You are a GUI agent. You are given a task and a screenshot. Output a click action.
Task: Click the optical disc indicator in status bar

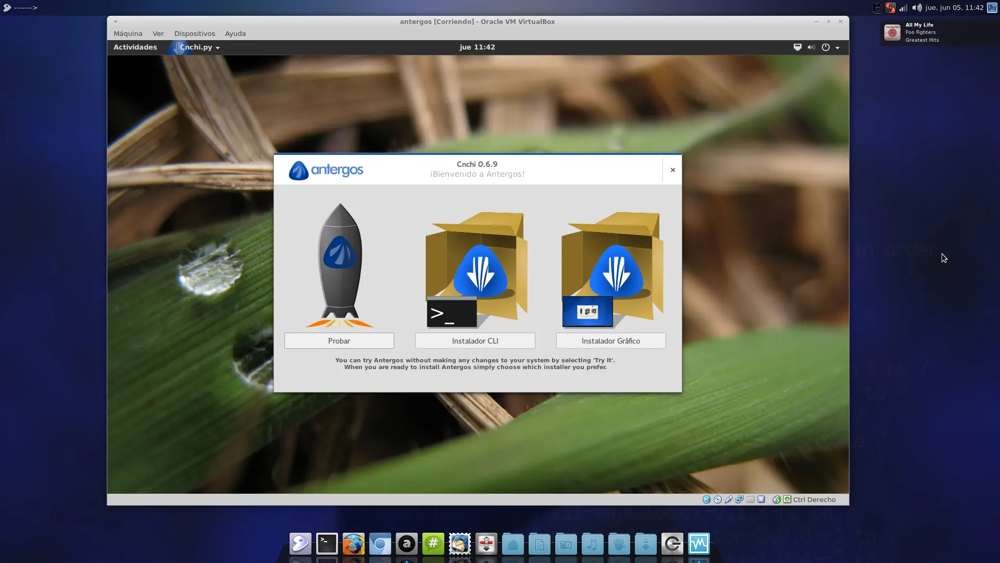tap(718, 499)
